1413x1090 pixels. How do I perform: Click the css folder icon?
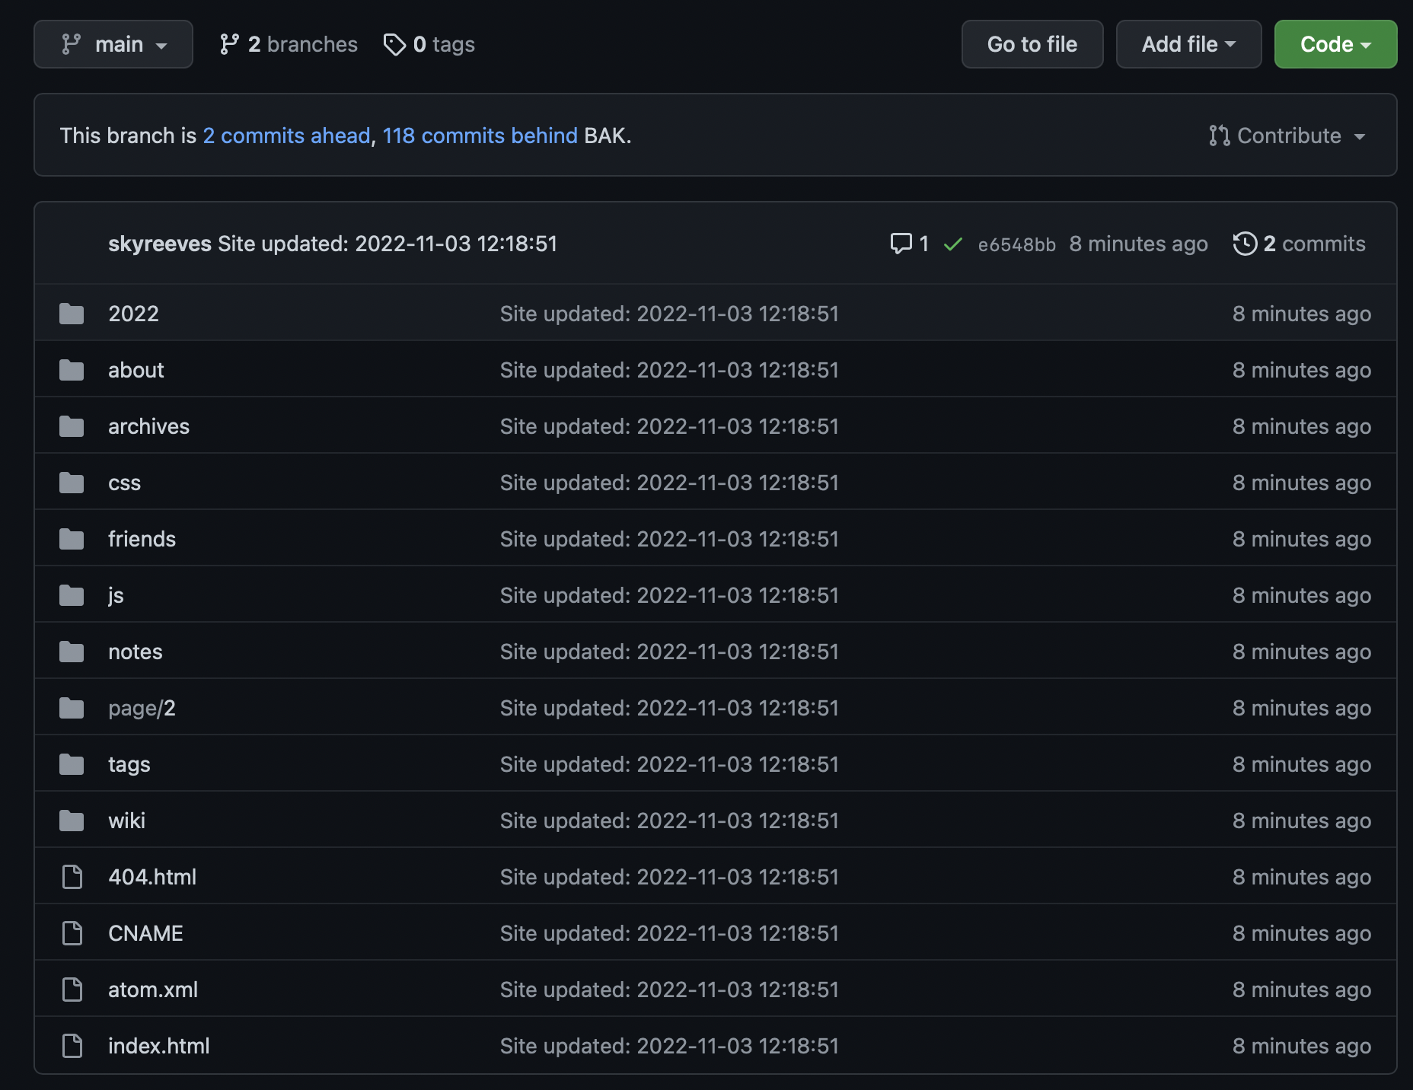click(x=72, y=483)
